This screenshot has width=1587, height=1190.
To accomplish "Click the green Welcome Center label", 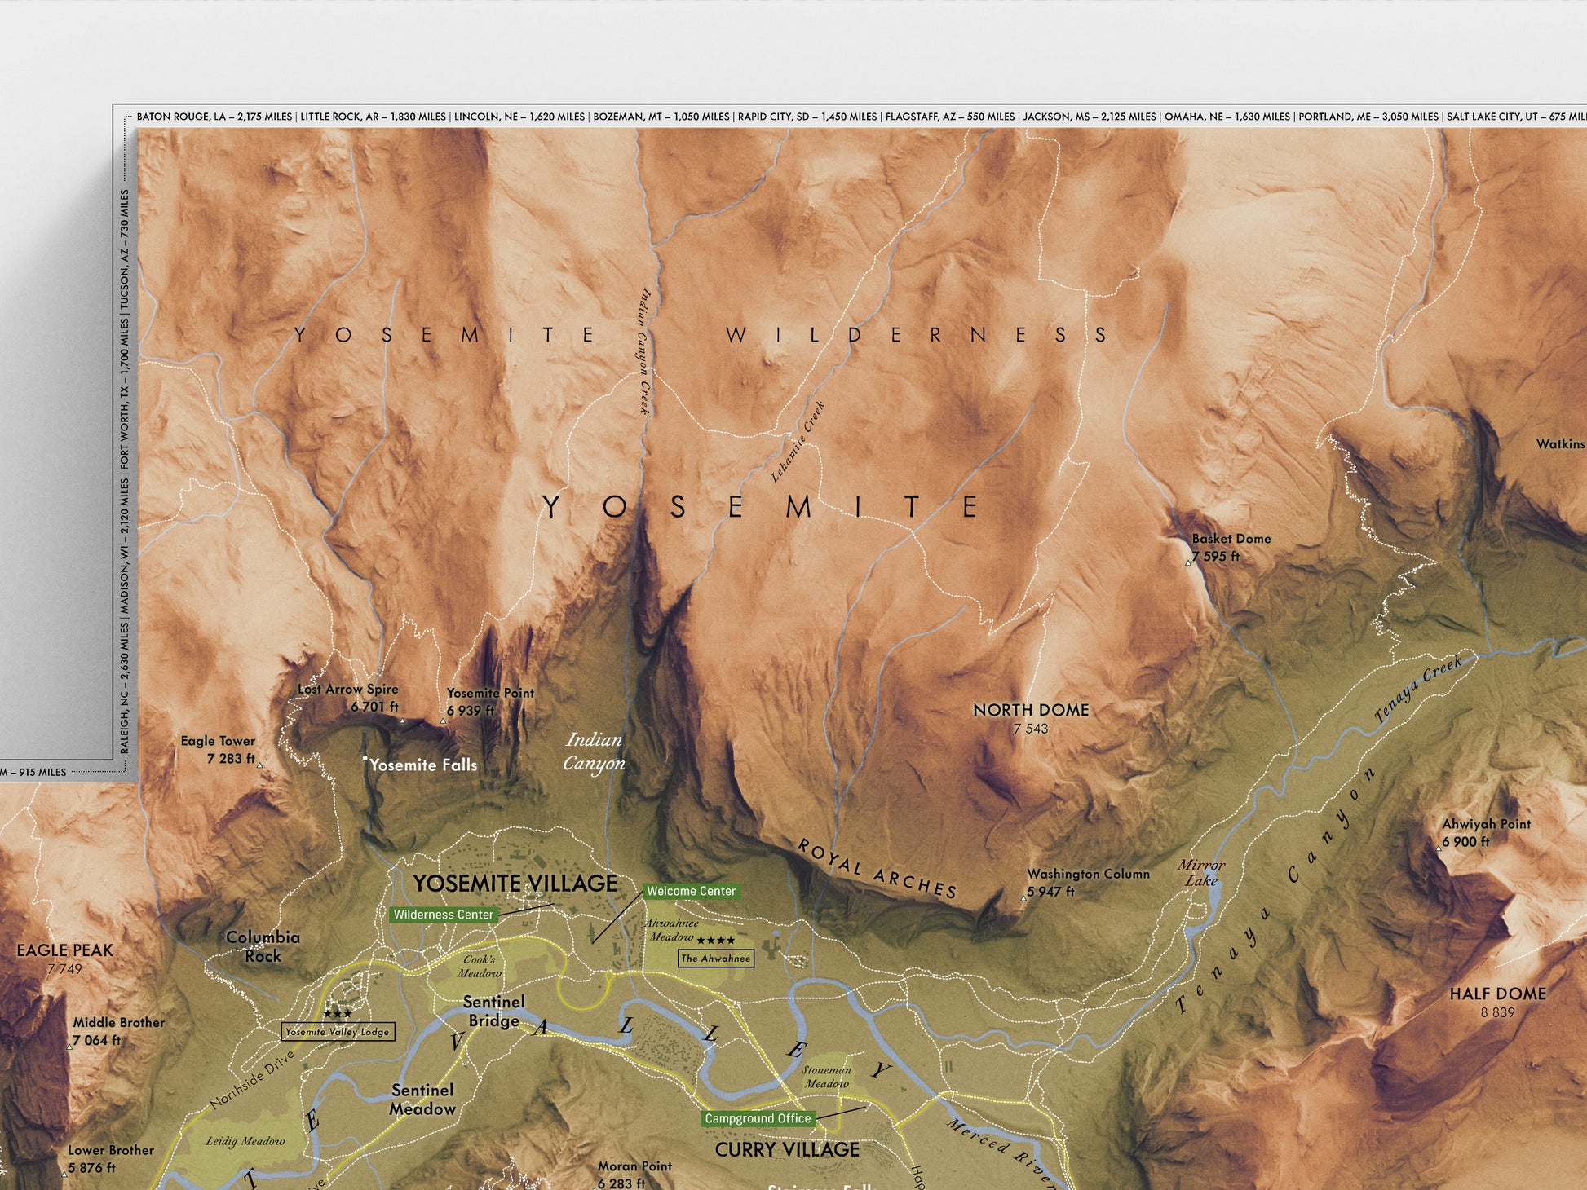I will click(691, 891).
